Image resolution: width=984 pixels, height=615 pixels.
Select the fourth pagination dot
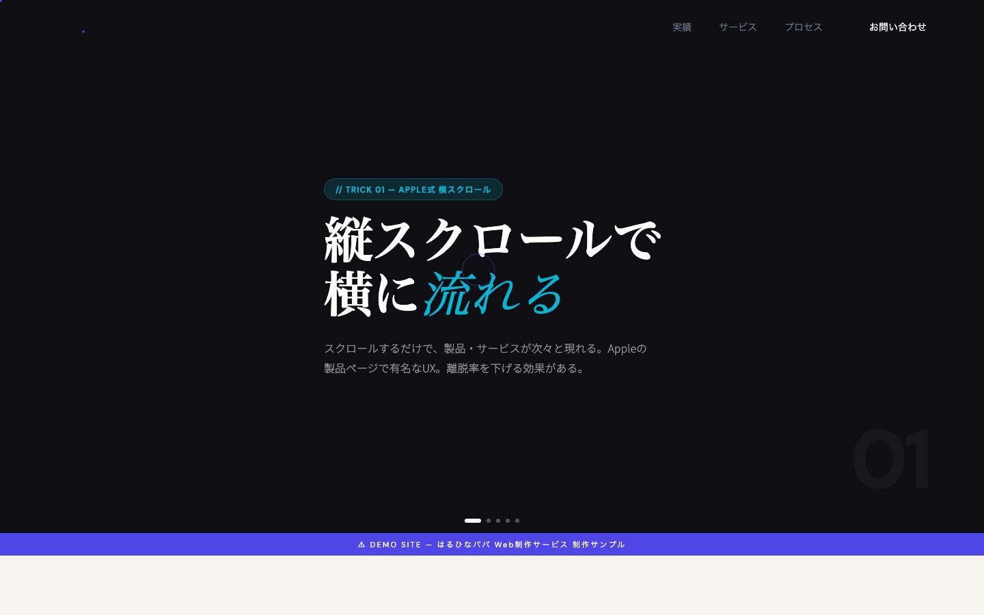click(508, 521)
